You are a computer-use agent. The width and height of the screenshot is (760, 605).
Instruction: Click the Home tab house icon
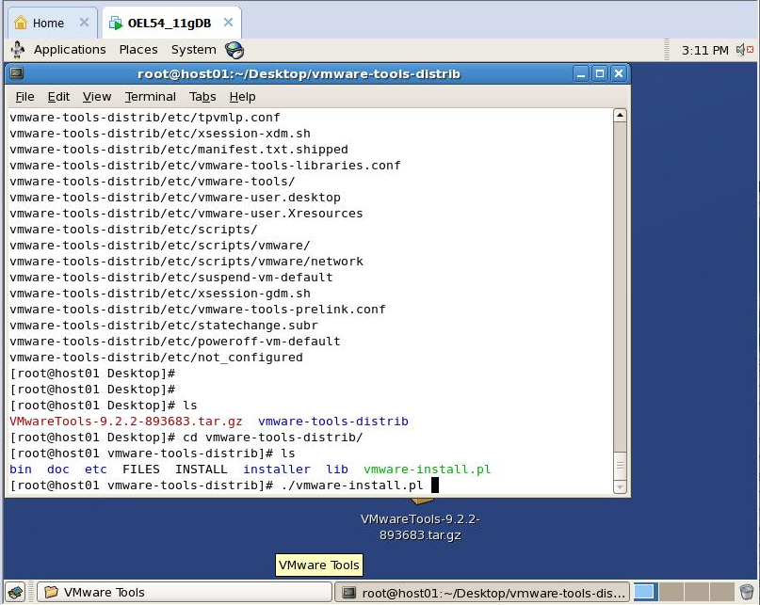(21, 23)
